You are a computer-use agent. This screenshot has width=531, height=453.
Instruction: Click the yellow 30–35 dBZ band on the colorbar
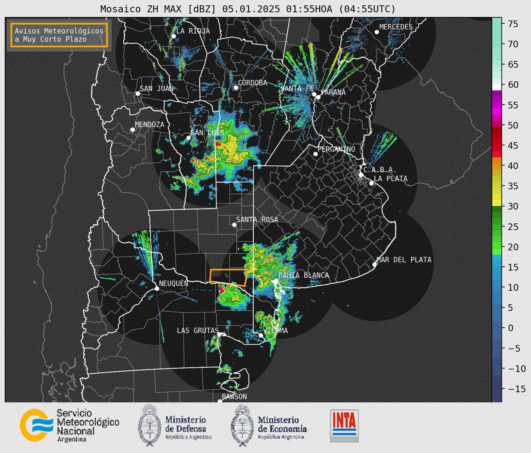coord(497,196)
